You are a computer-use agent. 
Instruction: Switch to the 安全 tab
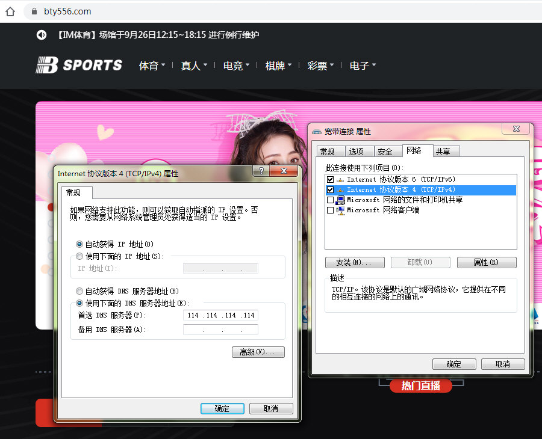click(x=385, y=152)
